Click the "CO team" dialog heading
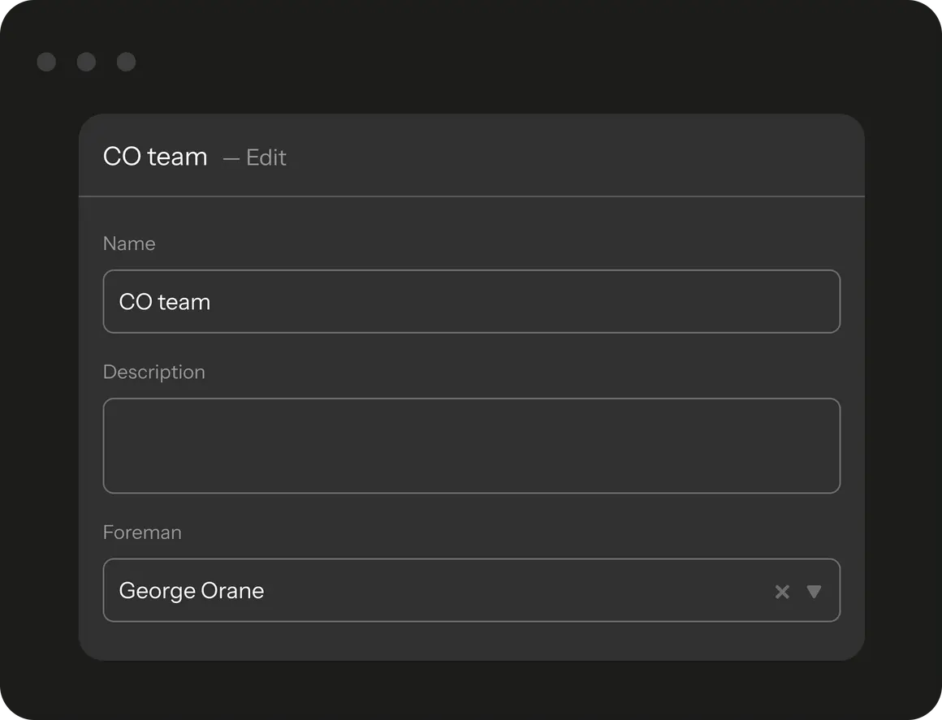This screenshot has width=942, height=720. point(155,157)
